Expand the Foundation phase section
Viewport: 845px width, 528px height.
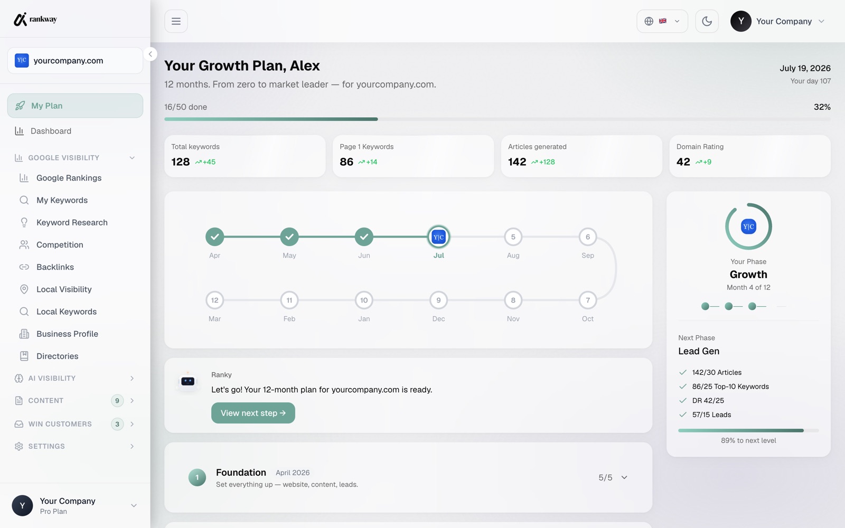click(x=408, y=477)
